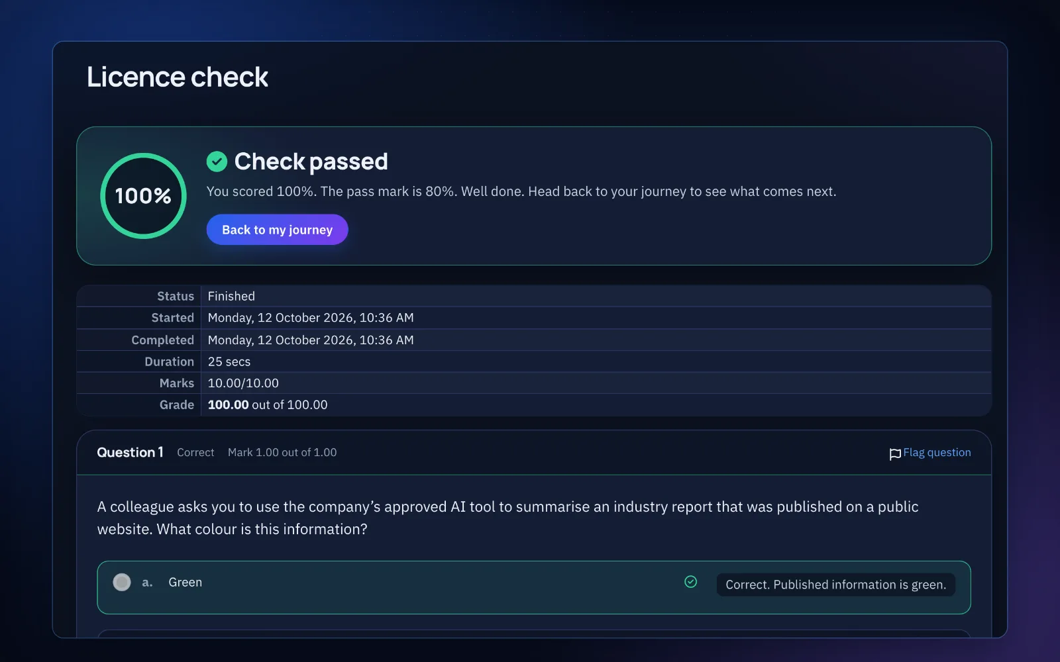
Task: Click the Completed row's date value
Action: [x=311, y=340]
